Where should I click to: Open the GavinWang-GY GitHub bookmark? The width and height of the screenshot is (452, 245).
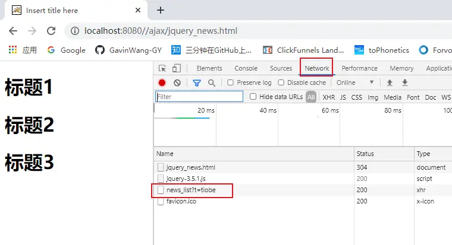point(128,50)
